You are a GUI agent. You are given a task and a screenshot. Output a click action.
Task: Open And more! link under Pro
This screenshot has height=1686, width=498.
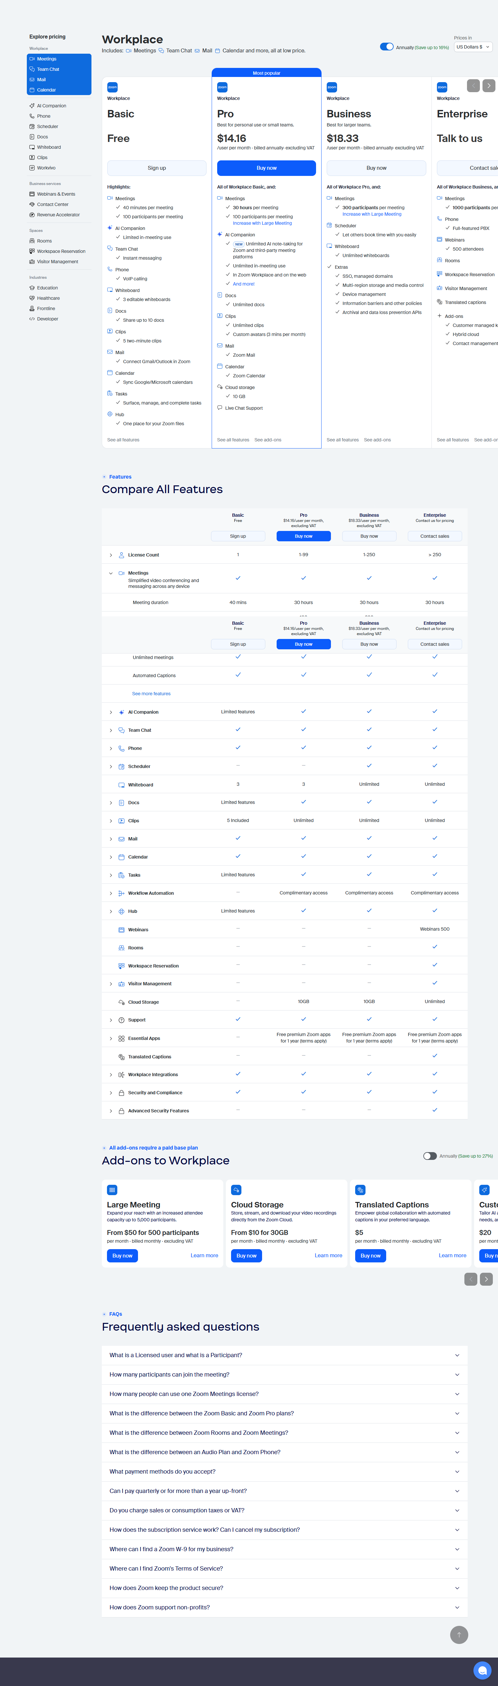(243, 284)
